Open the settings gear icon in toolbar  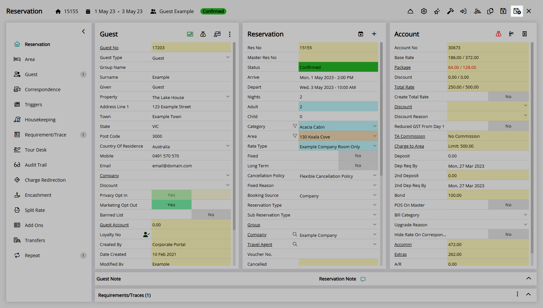[x=424, y=11]
